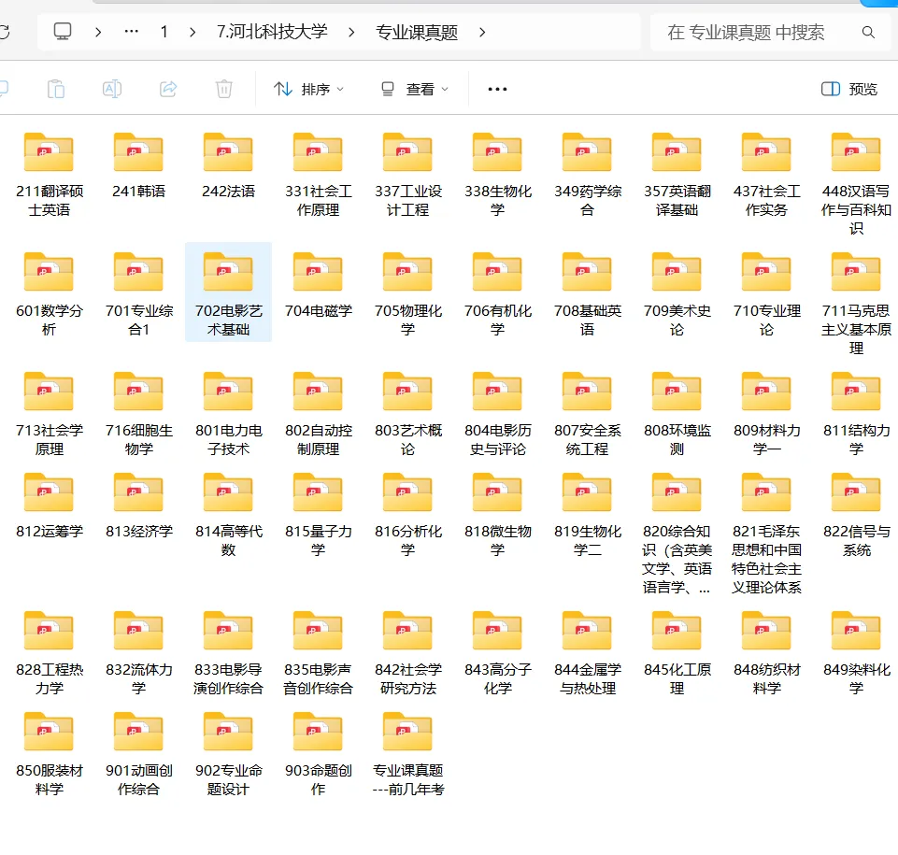Click the 专业课真题 breadcrumb

click(x=417, y=32)
